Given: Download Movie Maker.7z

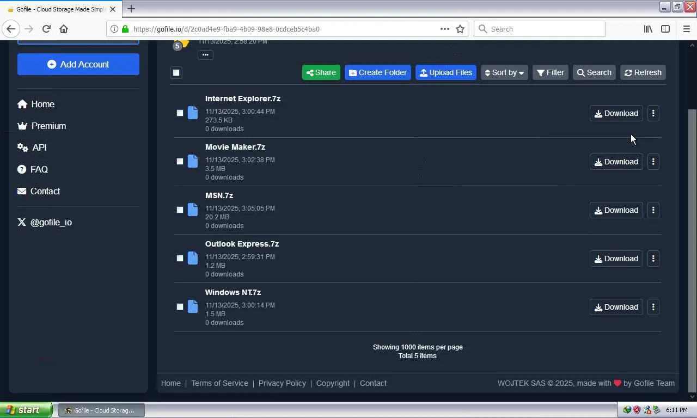Looking at the screenshot, I should click(x=616, y=162).
